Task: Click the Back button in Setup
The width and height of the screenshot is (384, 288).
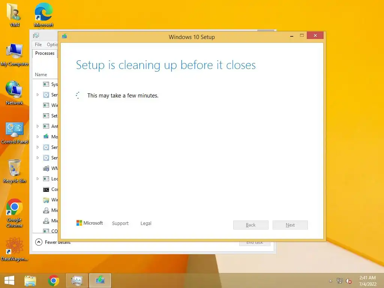Action: click(251, 225)
